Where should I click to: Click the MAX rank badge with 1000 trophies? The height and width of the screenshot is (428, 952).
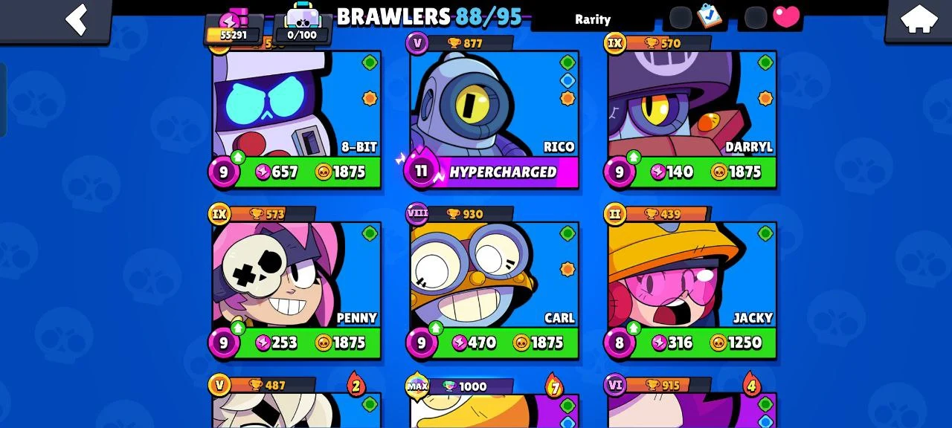418,386
